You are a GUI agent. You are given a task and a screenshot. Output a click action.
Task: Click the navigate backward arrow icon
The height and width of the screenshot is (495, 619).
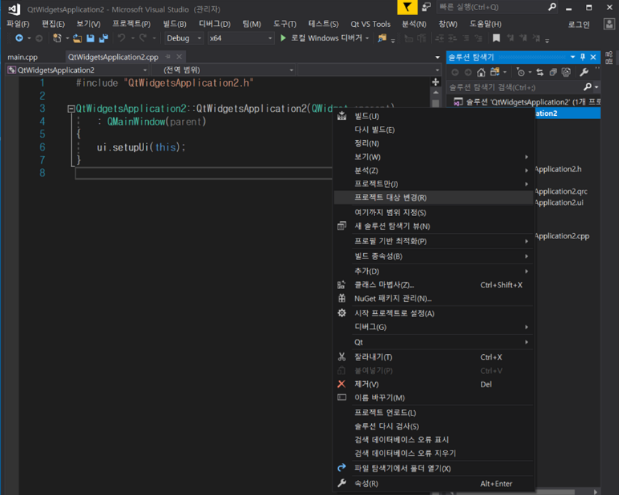pos(19,38)
